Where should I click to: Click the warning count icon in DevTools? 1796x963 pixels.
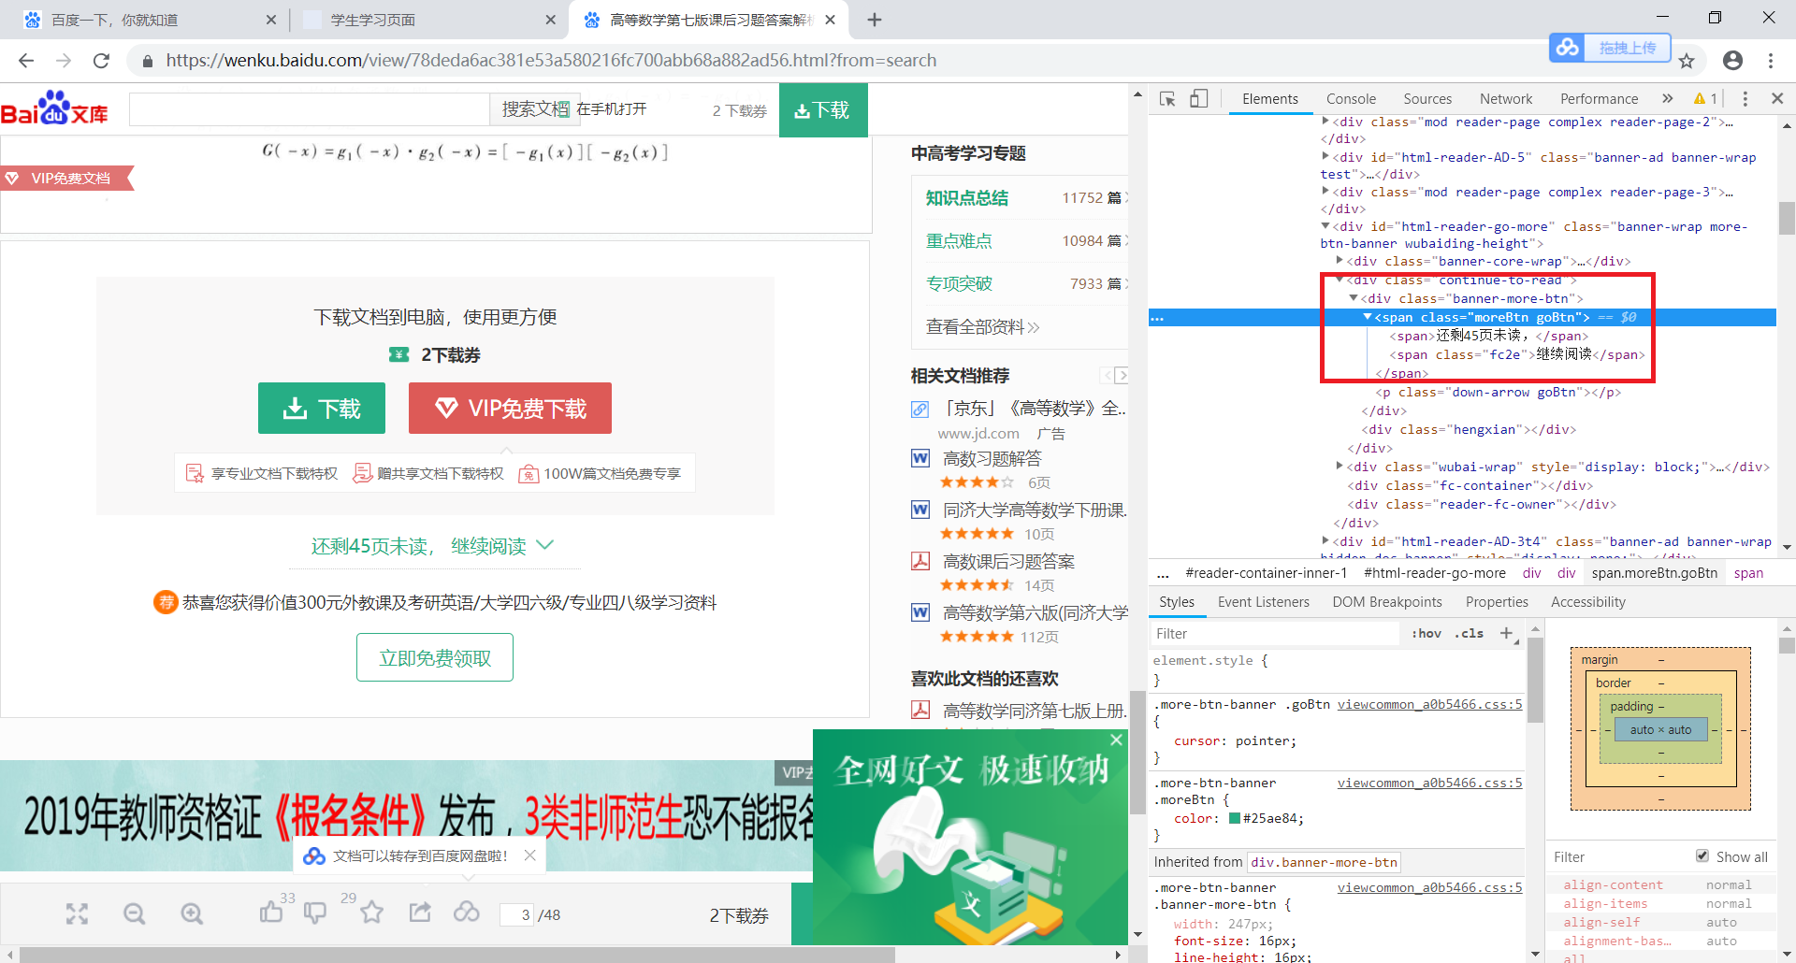pos(1705,98)
